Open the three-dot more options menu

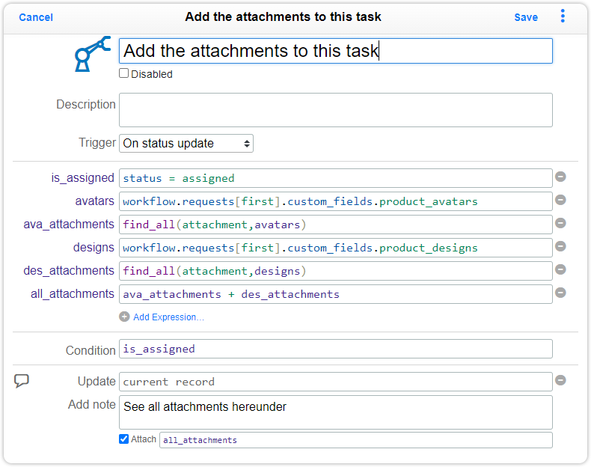pos(563,16)
